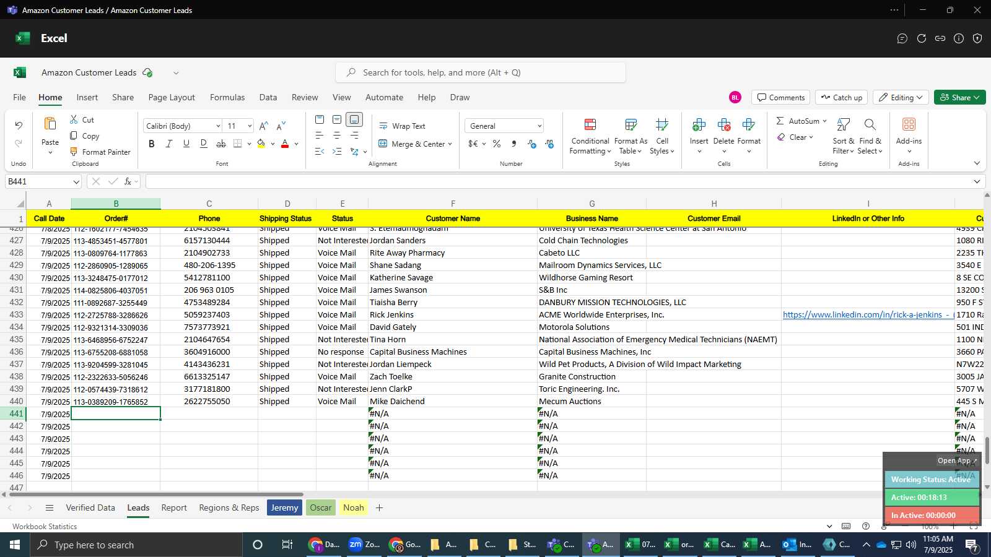Add a new sheet with plus button

pyautogui.click(x=379, y=507)
